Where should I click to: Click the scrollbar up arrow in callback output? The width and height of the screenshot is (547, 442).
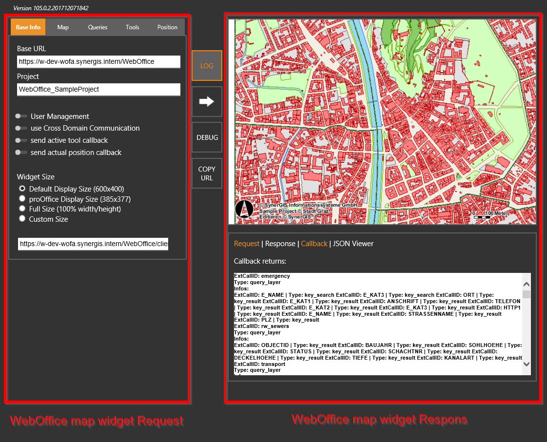pos(526,284)
